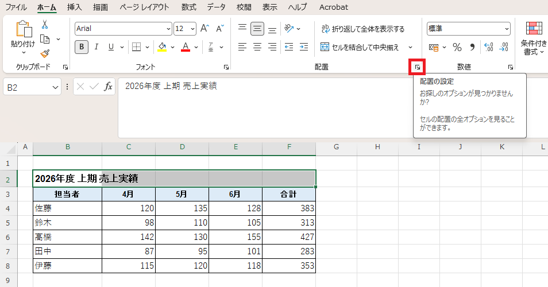Open underline style dropdown arrow
This screenshot has height=287, width=548.
click(x=122, y=47)
